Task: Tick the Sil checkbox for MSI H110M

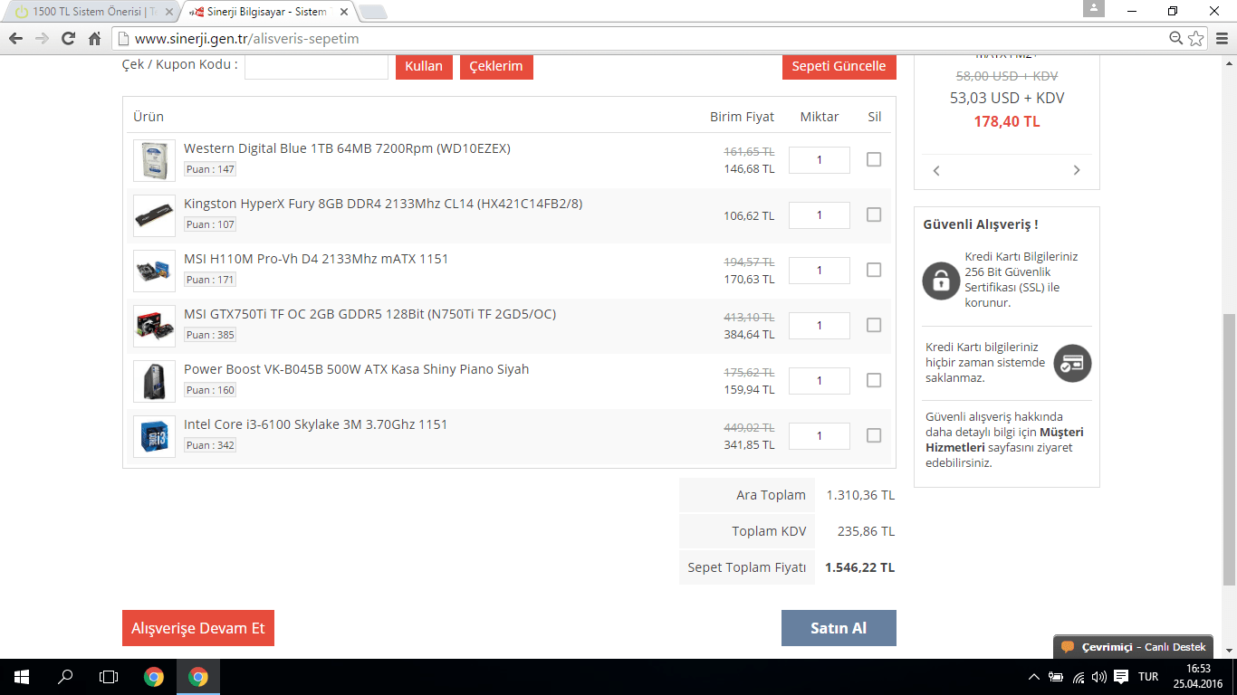Action: click(874, 270)
